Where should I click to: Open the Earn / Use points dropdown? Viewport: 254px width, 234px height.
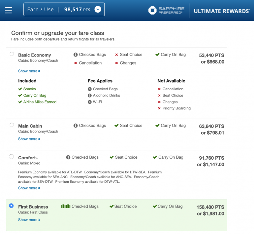click(98, 10)
